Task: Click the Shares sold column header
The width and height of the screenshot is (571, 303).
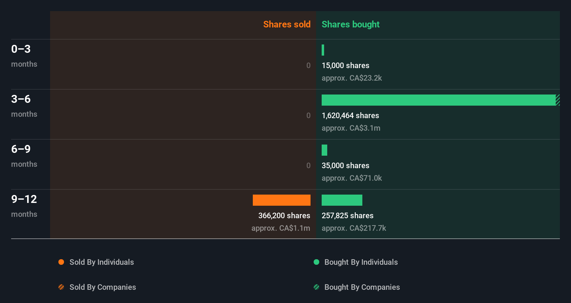Action: [287, 24]
